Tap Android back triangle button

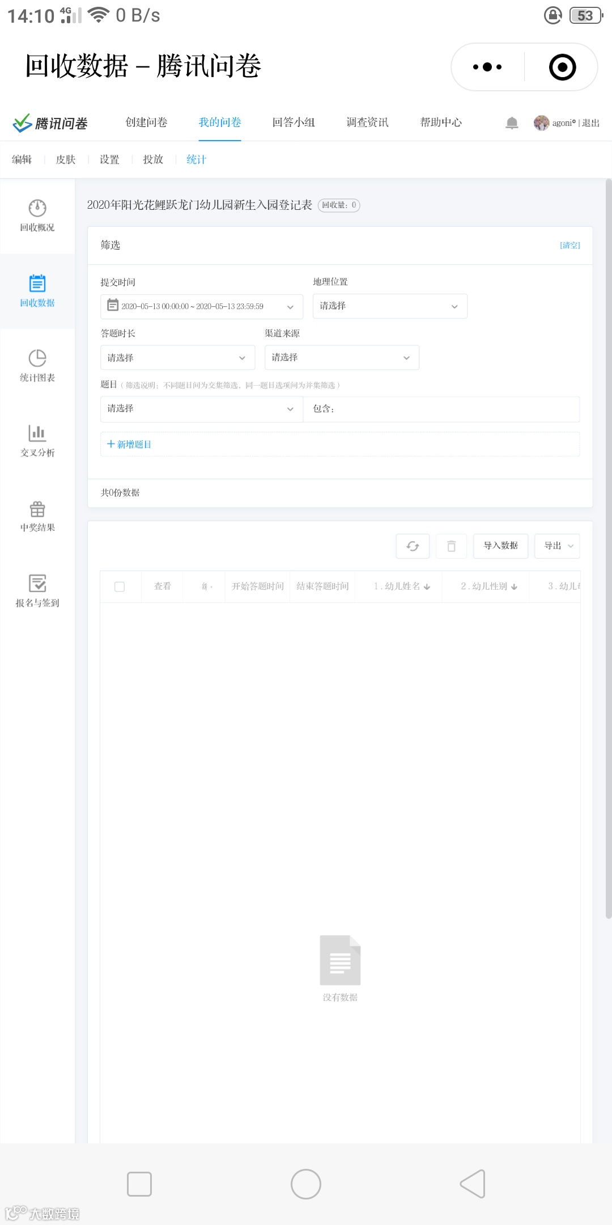pos(473,1184)
